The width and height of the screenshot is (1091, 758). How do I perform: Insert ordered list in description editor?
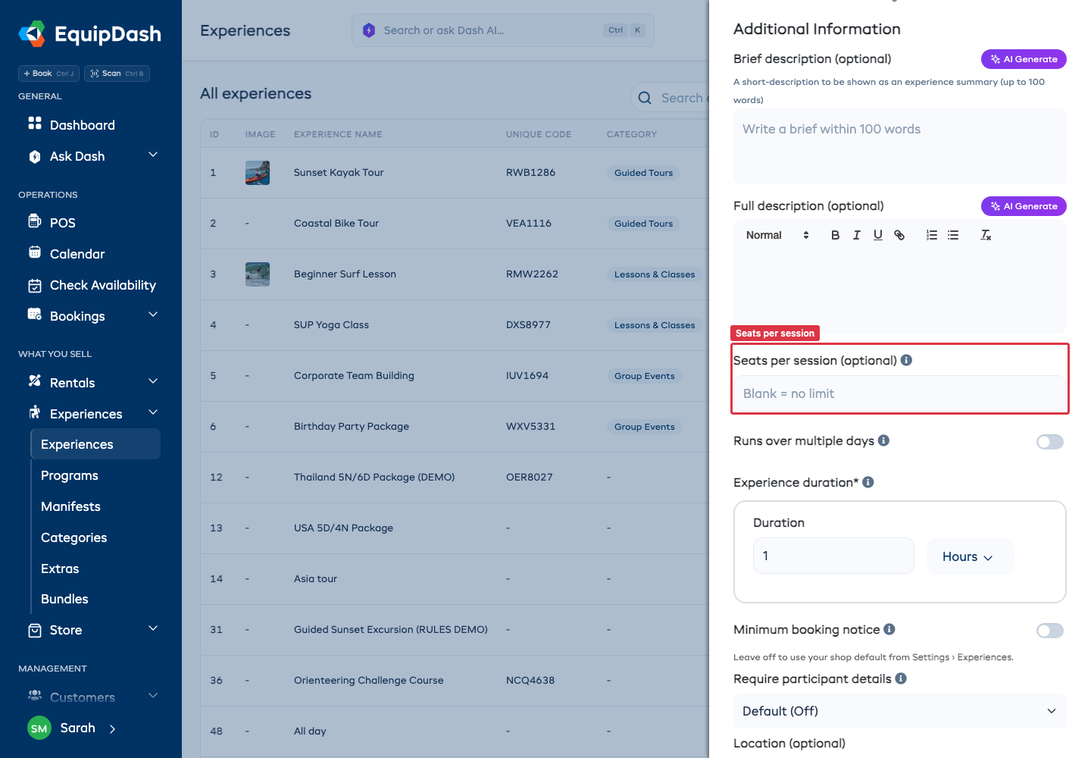[932, 235]
